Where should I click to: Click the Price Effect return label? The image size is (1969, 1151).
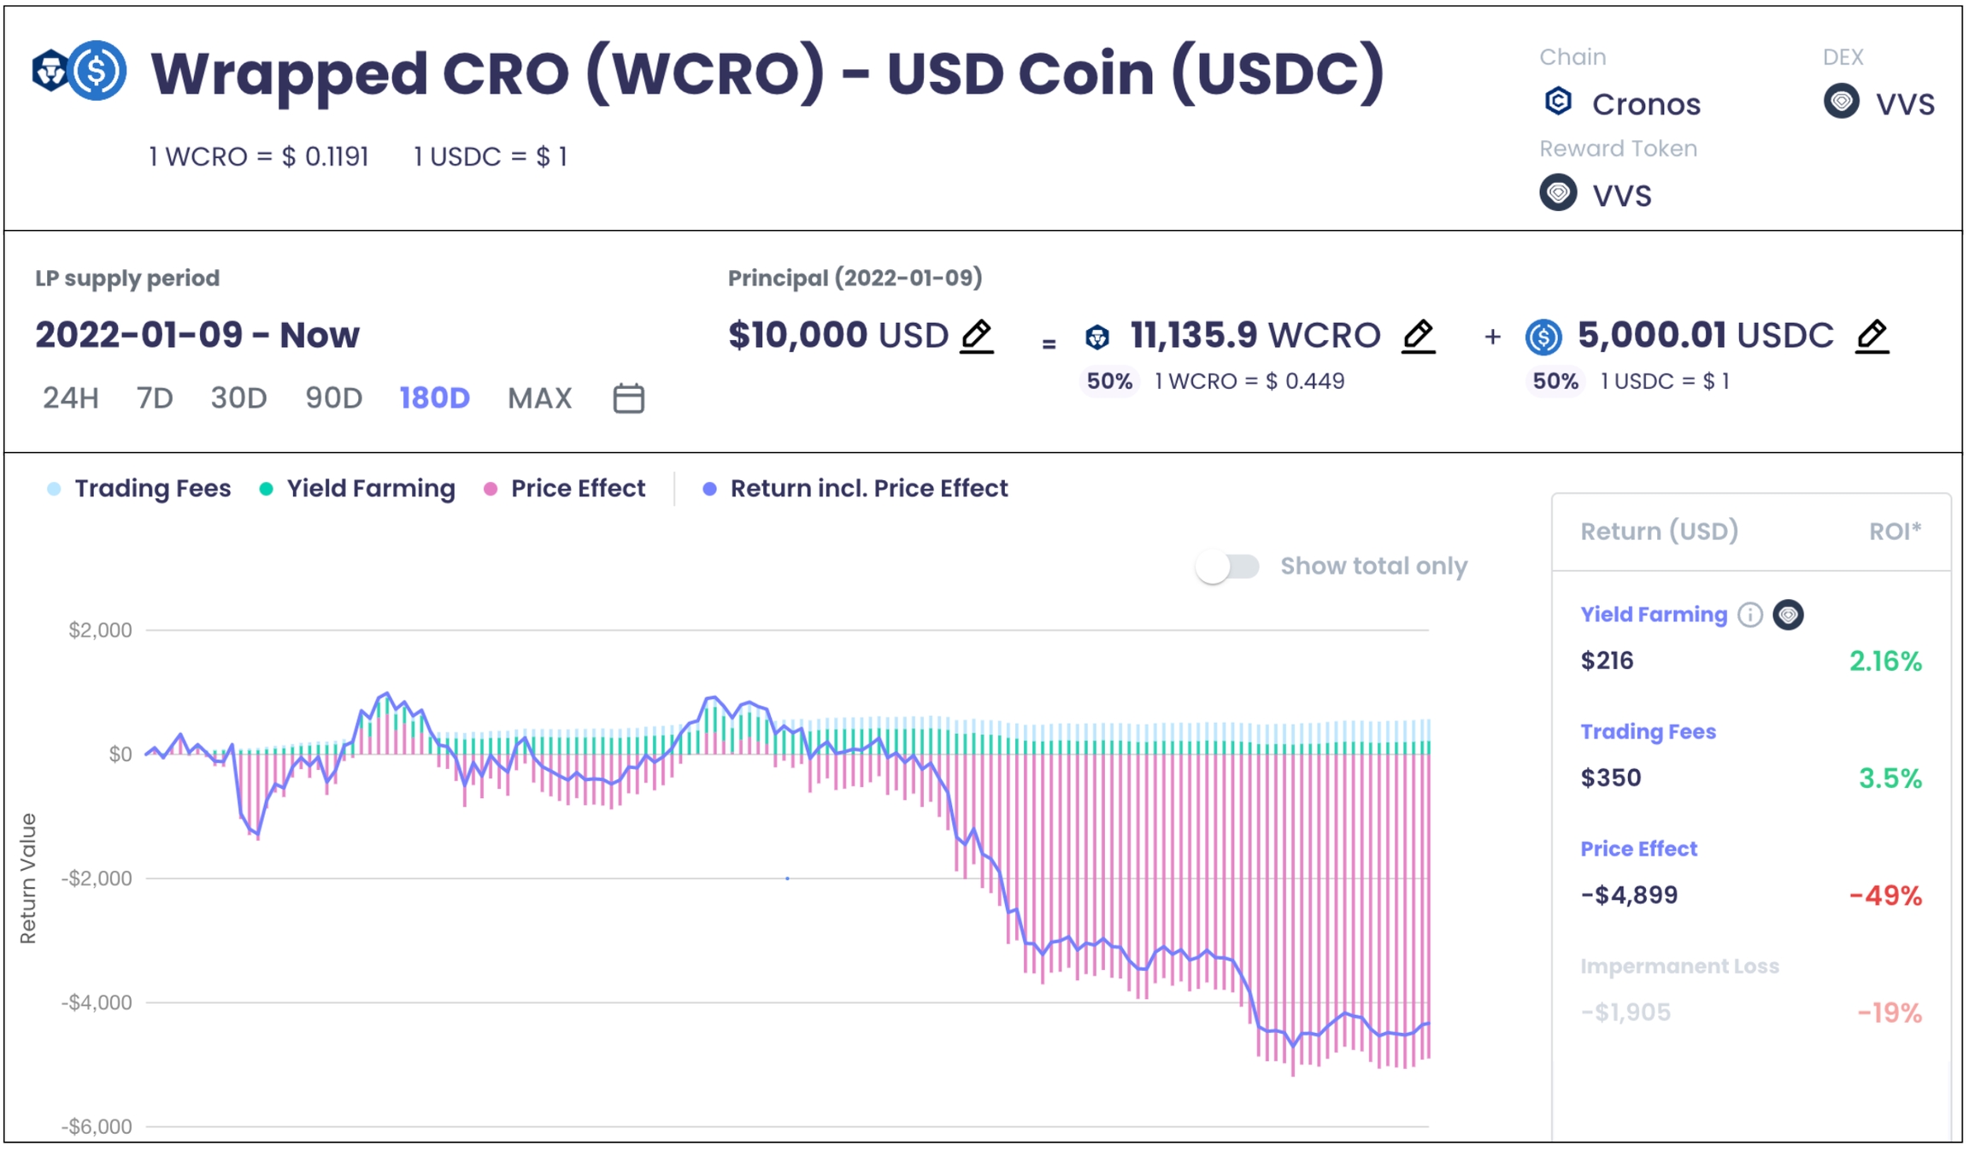1638,849
